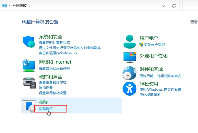Click the Control Panel icon in address bar

[x=5, y=6]
